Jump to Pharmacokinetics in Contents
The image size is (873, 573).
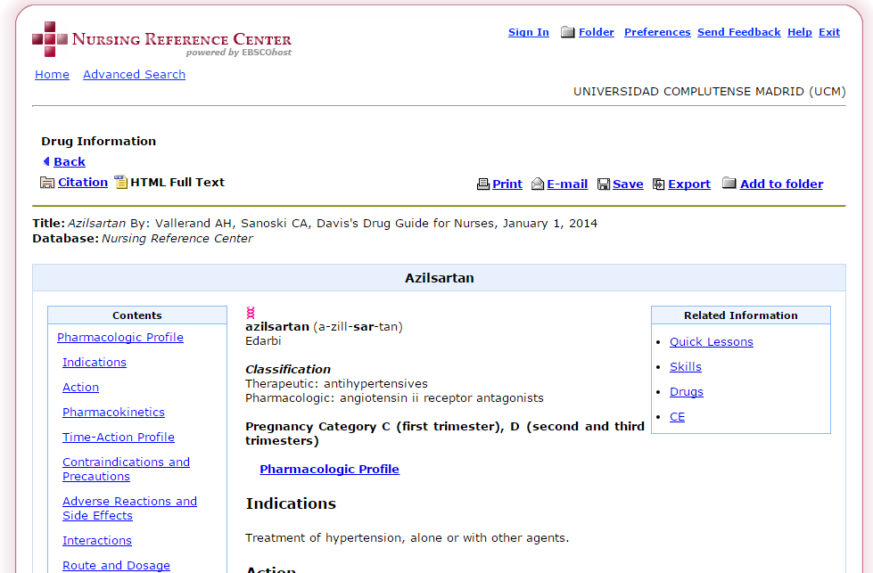pyautogui.click(x=113, y=413)
